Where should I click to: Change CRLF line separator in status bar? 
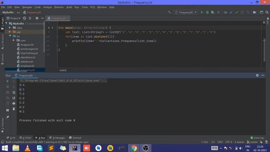220,142
